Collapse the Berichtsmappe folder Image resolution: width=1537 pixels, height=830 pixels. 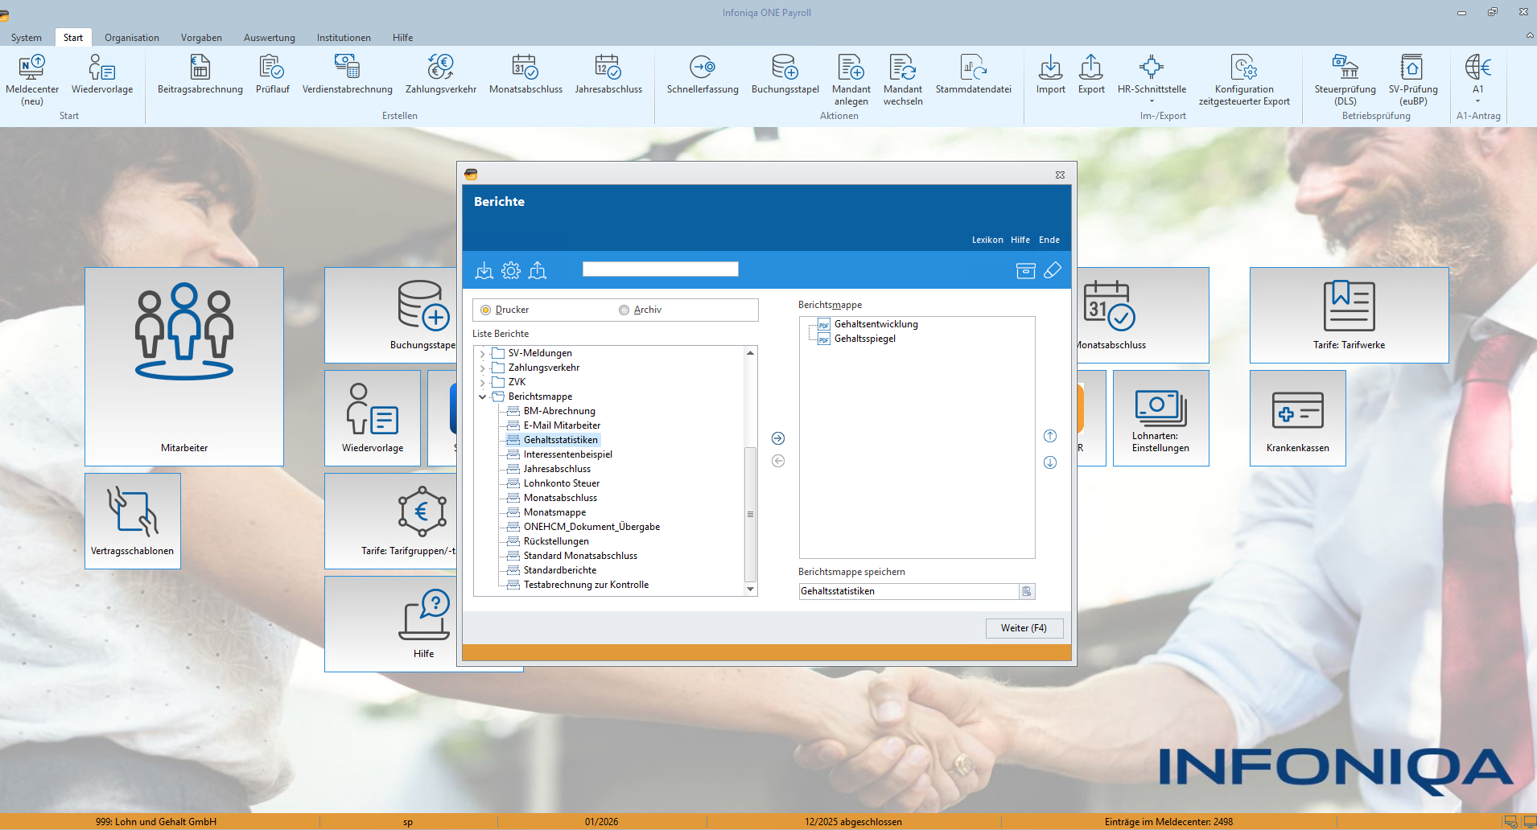coord(483,397)
